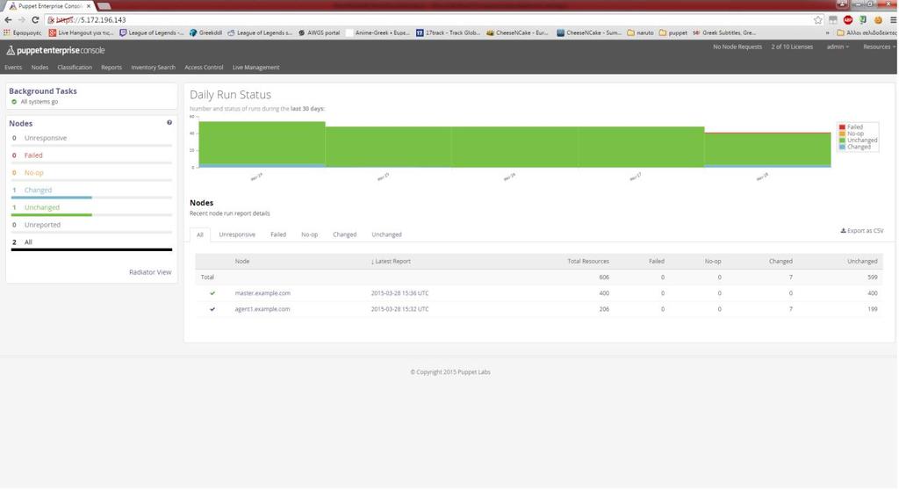Viewport: 899px width, 490px height.
Task: Select the No-op nodes tab
Action: 310,234
